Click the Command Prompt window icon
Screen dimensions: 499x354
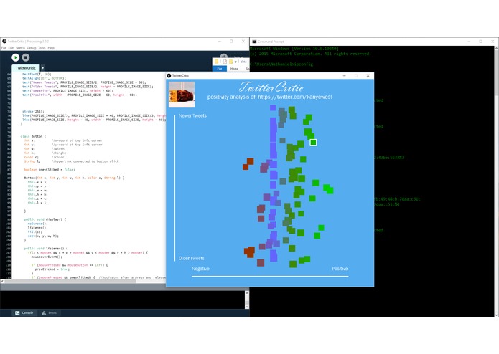coord(255,42)
